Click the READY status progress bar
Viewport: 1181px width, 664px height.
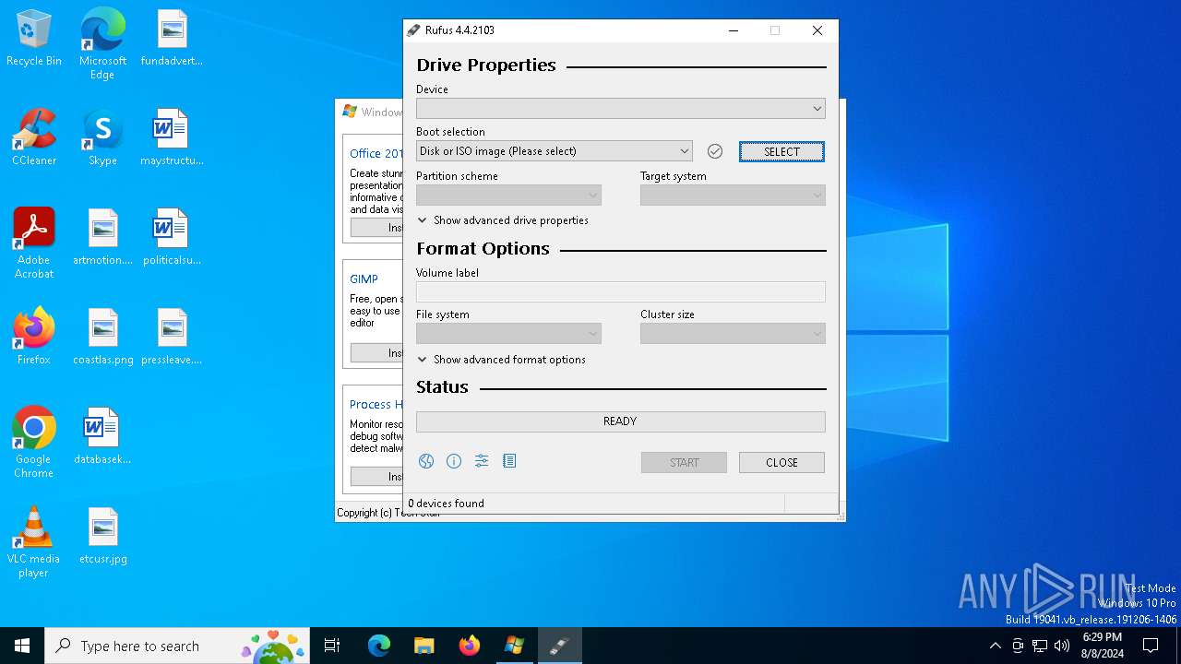pyautogui.click(x=620, y=421)
